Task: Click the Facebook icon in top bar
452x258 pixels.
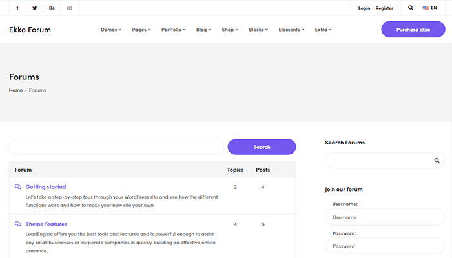Action: [x=17, y=8]
